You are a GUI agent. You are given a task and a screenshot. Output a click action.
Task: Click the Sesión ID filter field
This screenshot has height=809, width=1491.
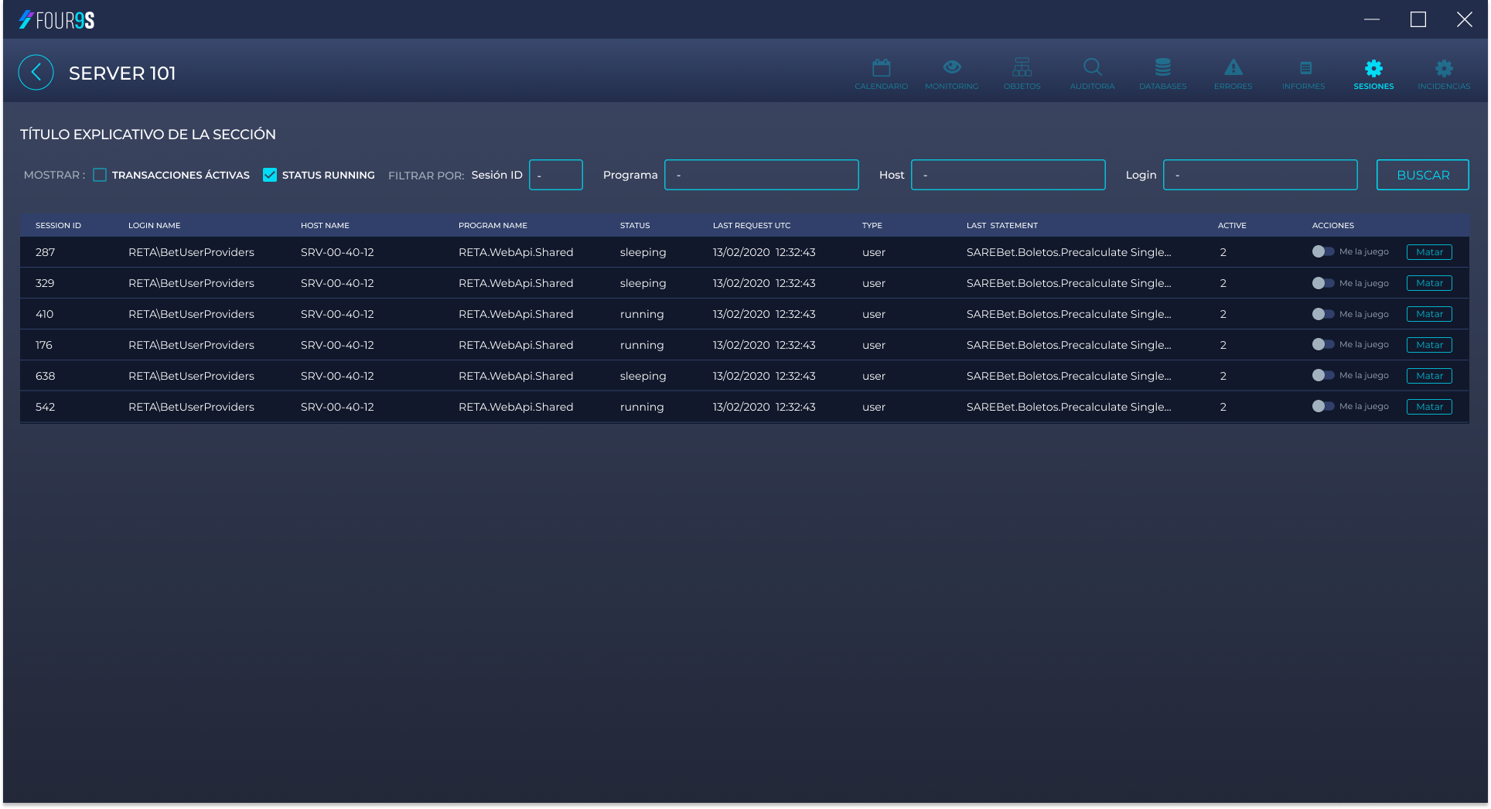point(555,175)
